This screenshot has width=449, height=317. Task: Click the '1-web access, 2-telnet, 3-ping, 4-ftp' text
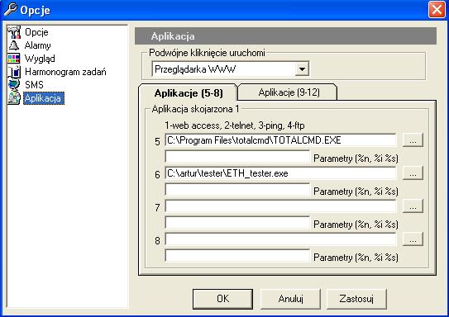[235, 125]
